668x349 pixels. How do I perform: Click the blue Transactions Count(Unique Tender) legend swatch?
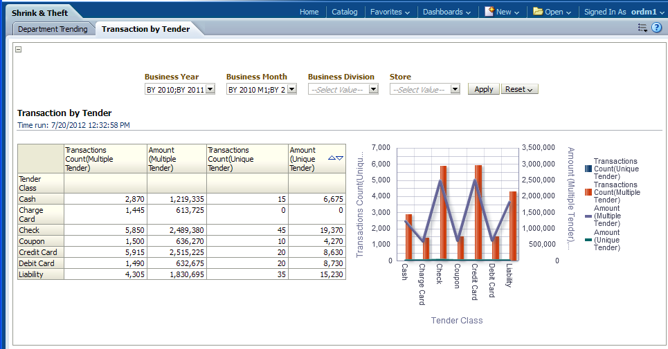pos(588,169)
